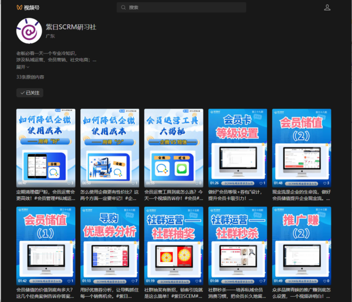Open caption 怎么使用企微更有性价比
352x302 pixels.
[x=110, y=195]
